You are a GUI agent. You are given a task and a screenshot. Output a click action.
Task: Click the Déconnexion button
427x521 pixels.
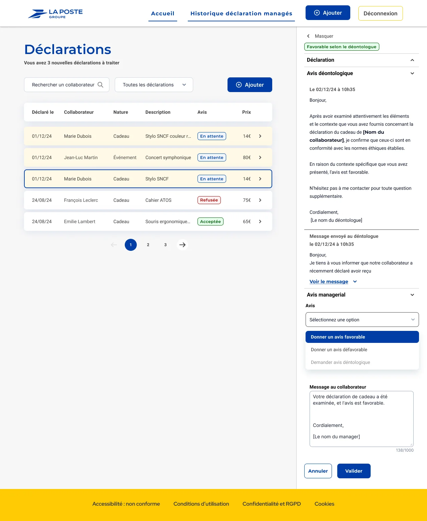tap(380, 13)
